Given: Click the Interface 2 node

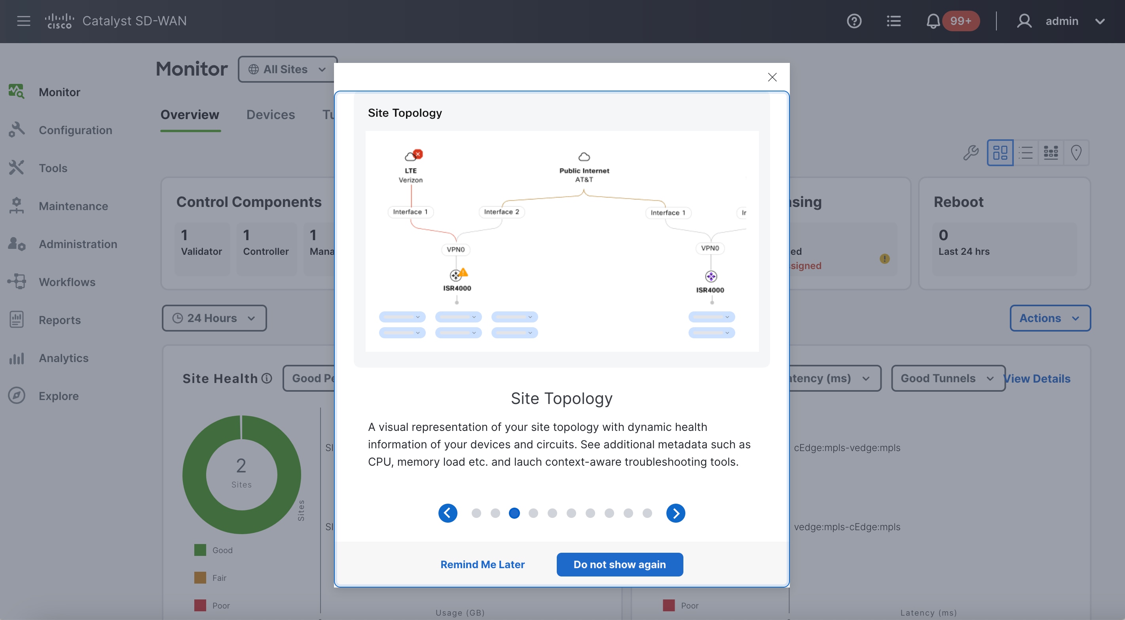Looking at the screenshot, I should (501, 212).
